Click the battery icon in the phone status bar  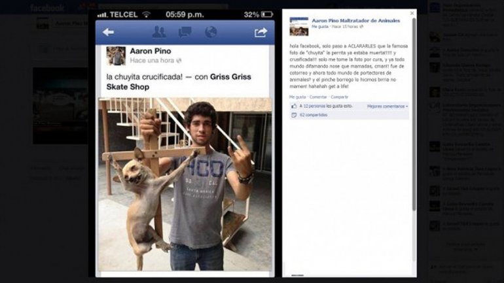pyautogui.click(x=267, y=14)
